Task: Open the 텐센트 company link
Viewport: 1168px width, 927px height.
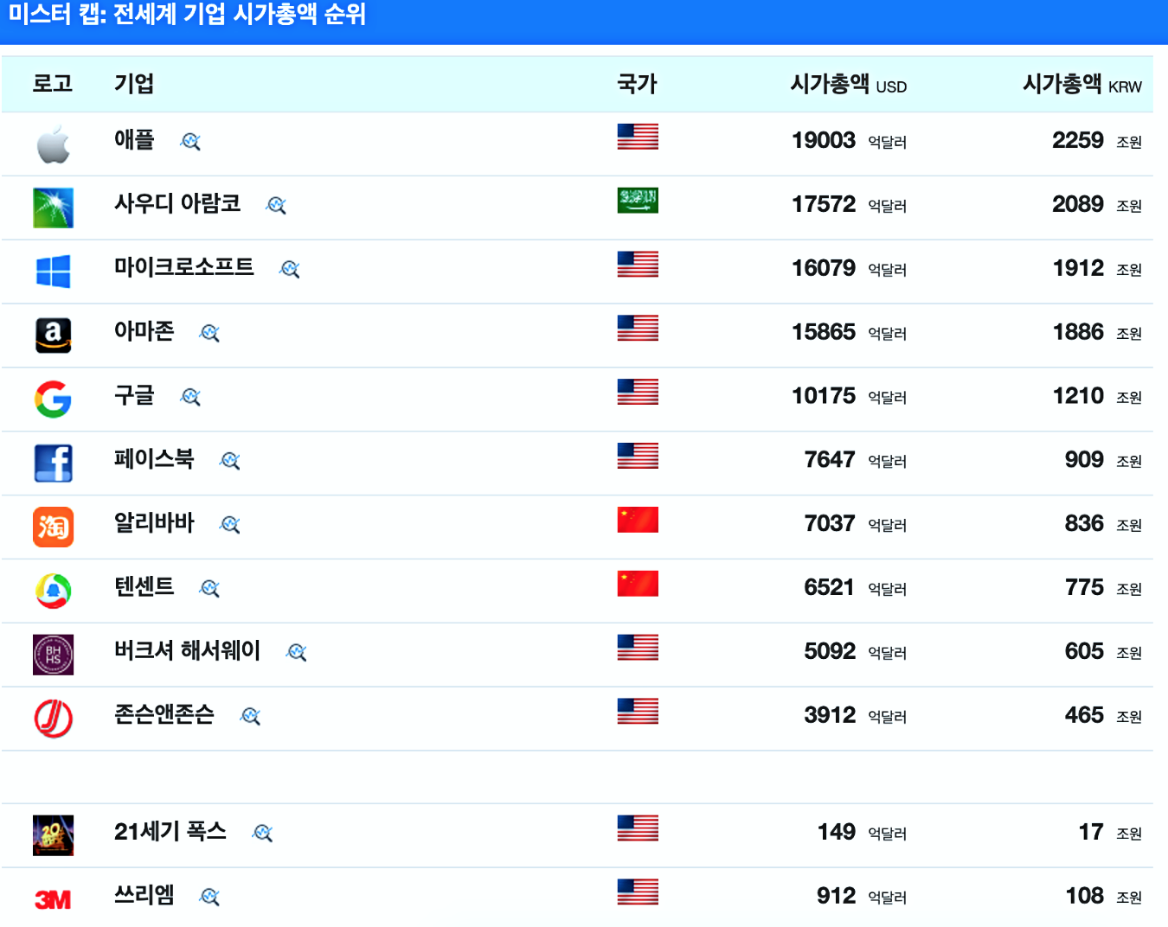Action: (x=144, y=587)
